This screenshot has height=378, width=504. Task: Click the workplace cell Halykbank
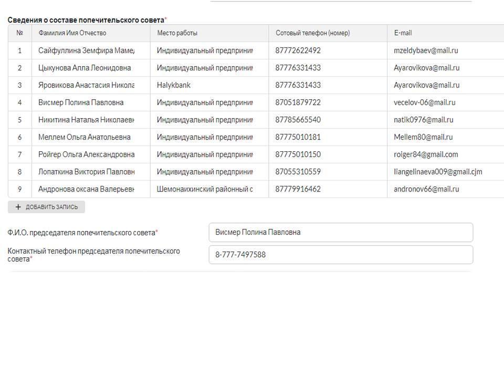click(x=209, y=85)
